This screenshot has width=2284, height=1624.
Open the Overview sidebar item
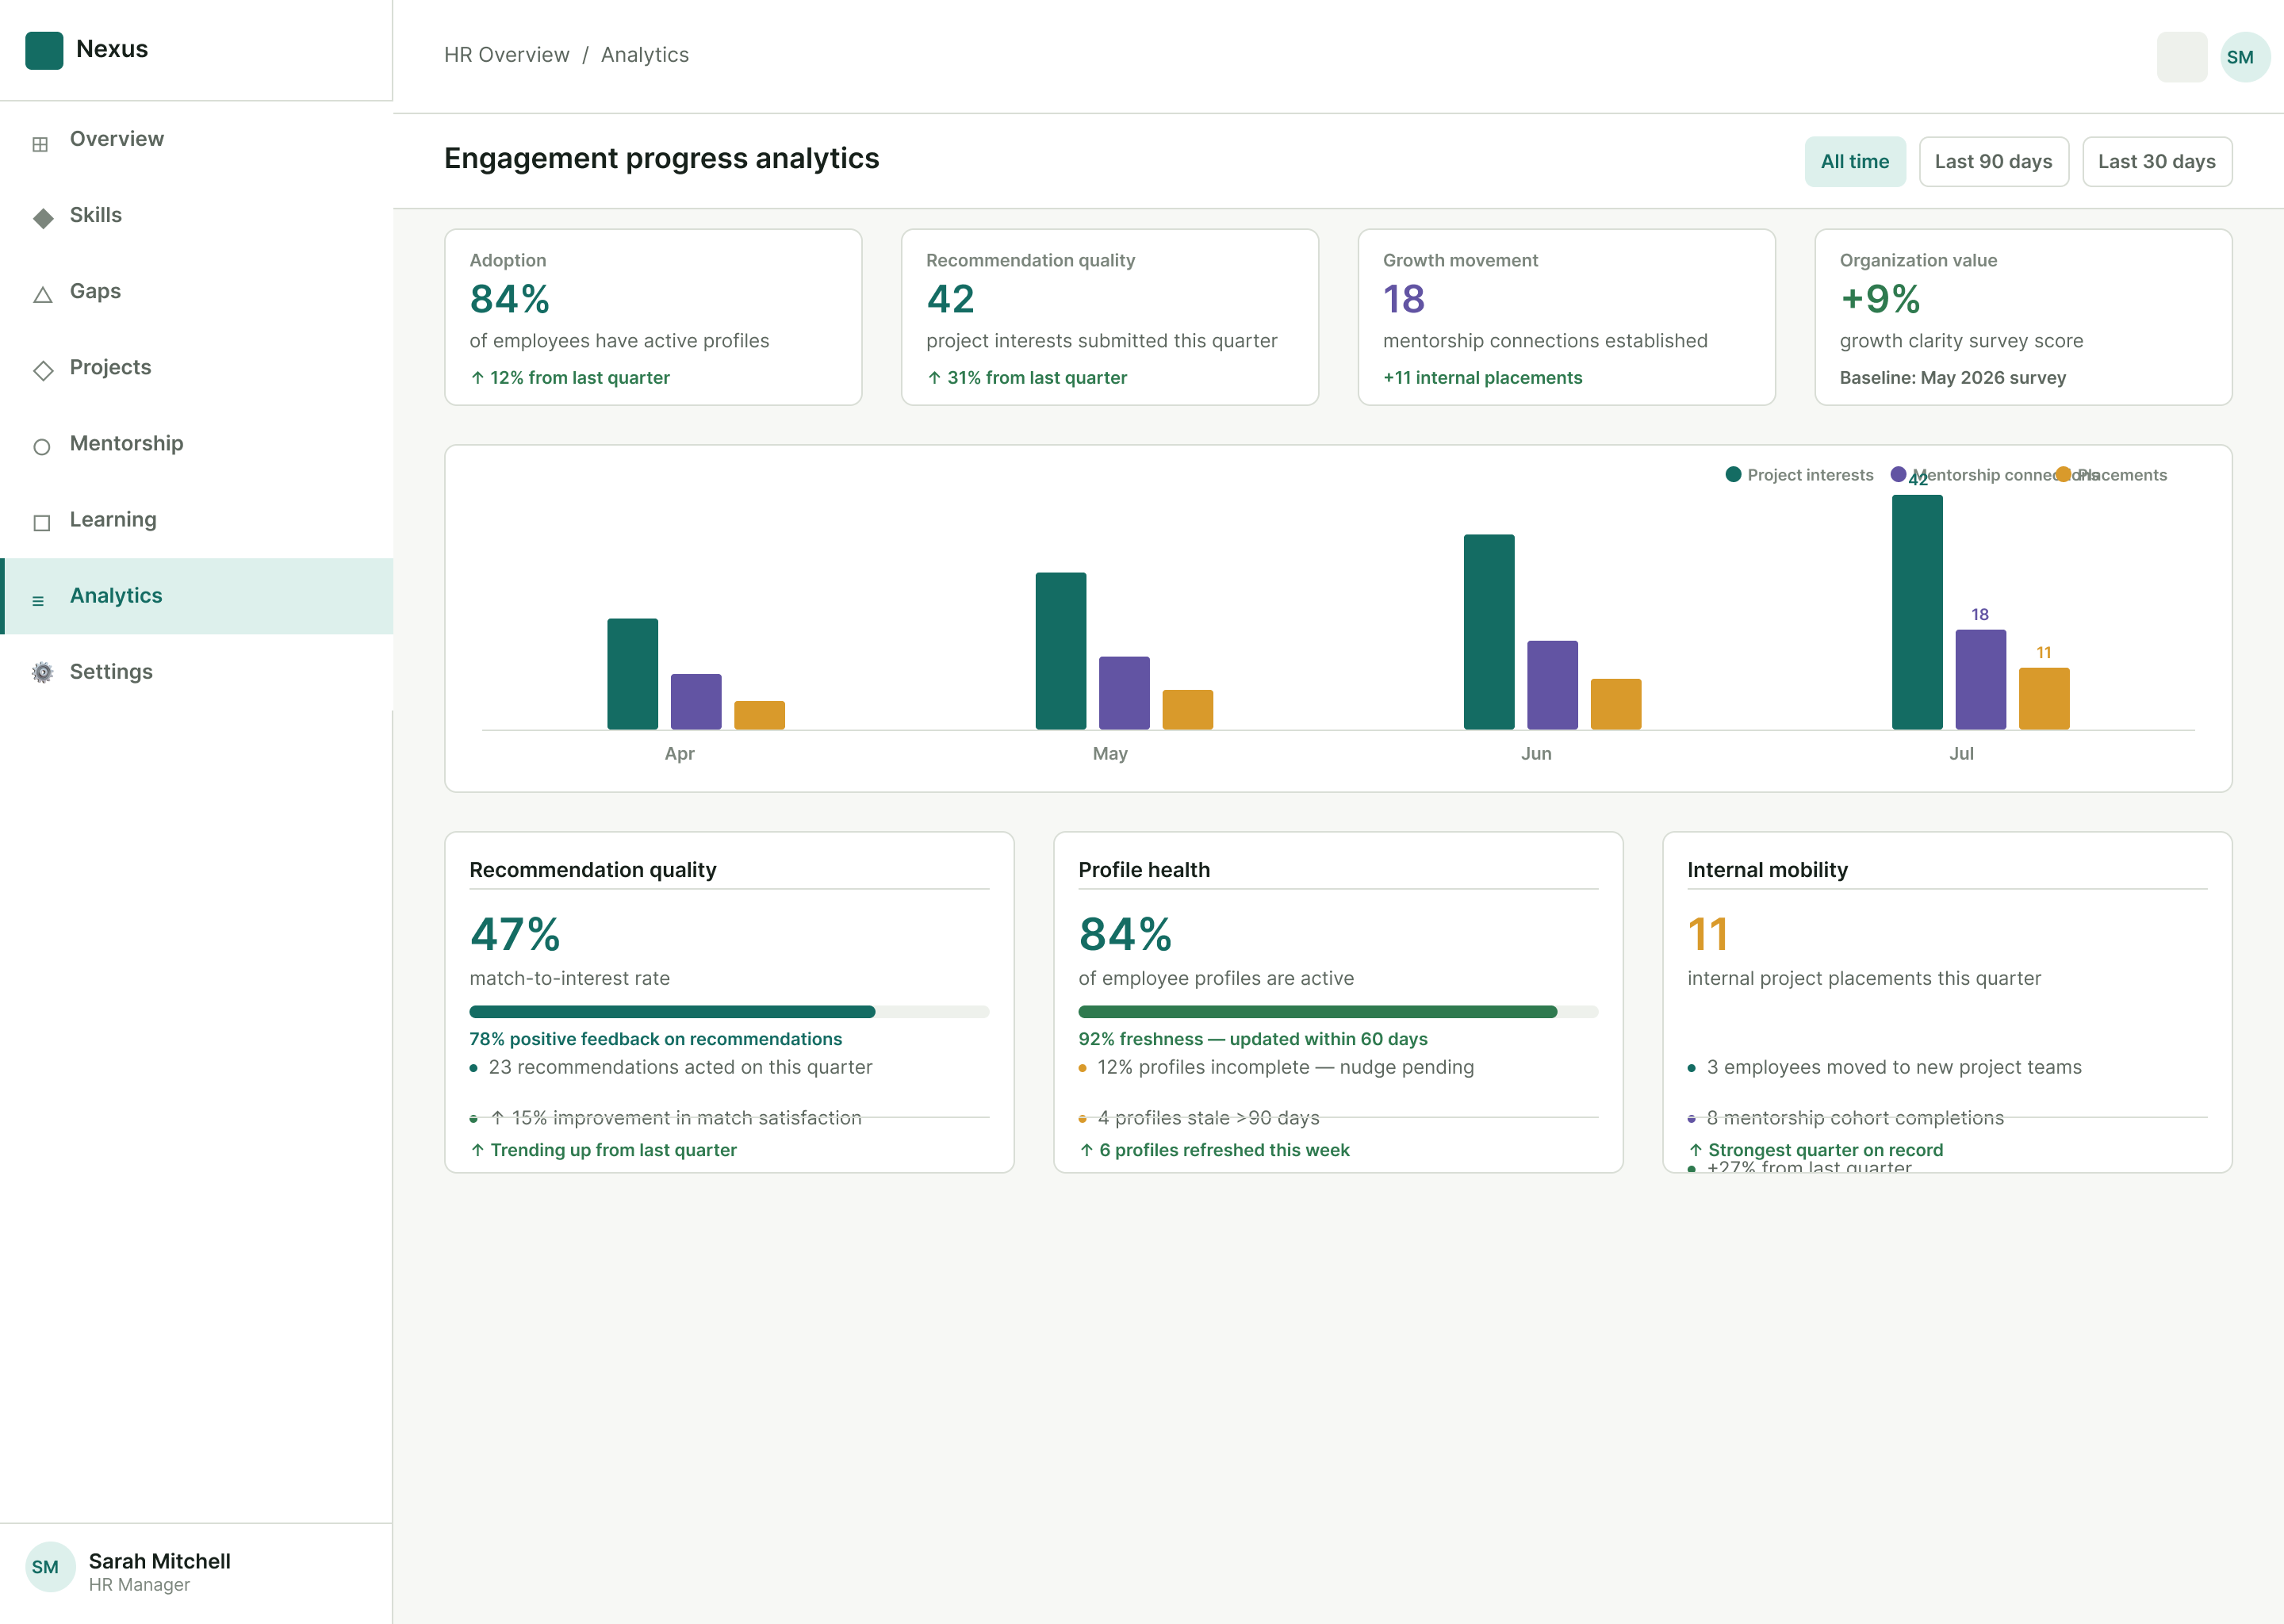pyautogui.click(x=196, y=140)
